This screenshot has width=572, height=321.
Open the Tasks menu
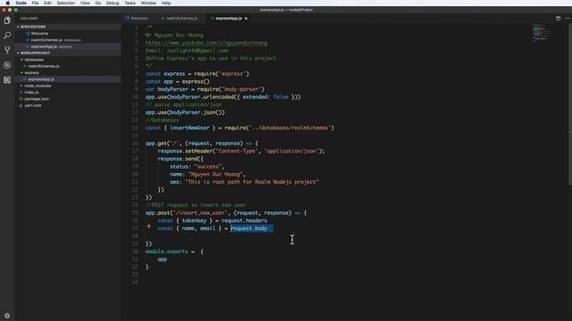point(130,3)
